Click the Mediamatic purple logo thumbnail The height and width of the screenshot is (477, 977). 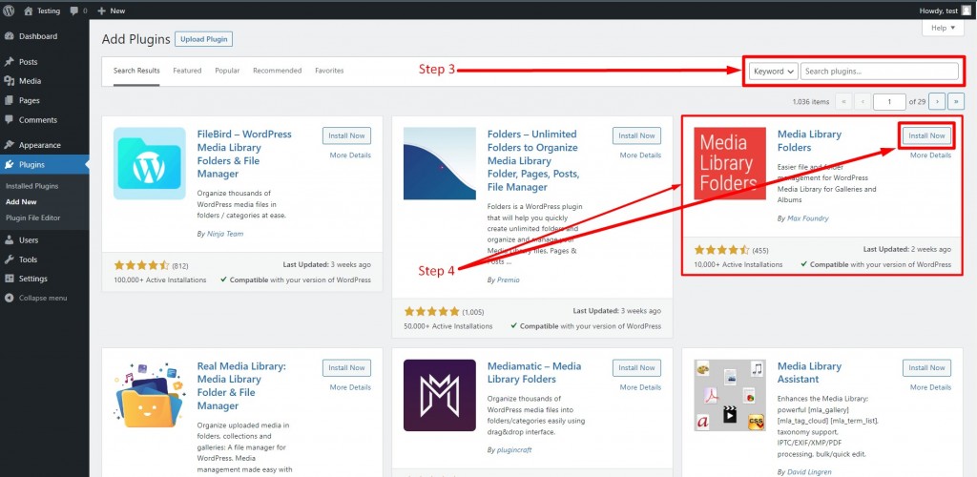[439, 395]
